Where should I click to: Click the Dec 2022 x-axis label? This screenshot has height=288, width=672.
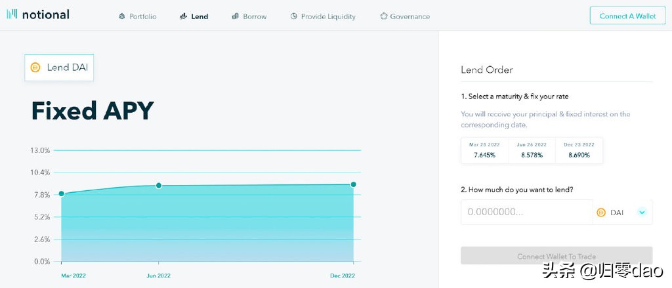342,276
